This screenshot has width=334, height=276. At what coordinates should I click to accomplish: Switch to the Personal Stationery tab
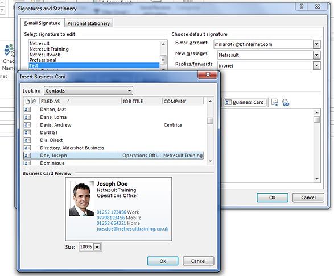[88, 23]
